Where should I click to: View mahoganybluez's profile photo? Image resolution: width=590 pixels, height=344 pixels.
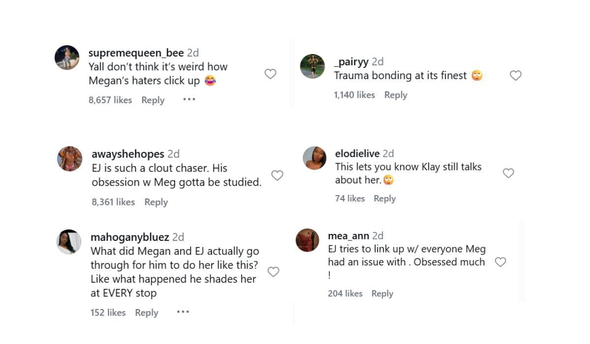point(69,242)
